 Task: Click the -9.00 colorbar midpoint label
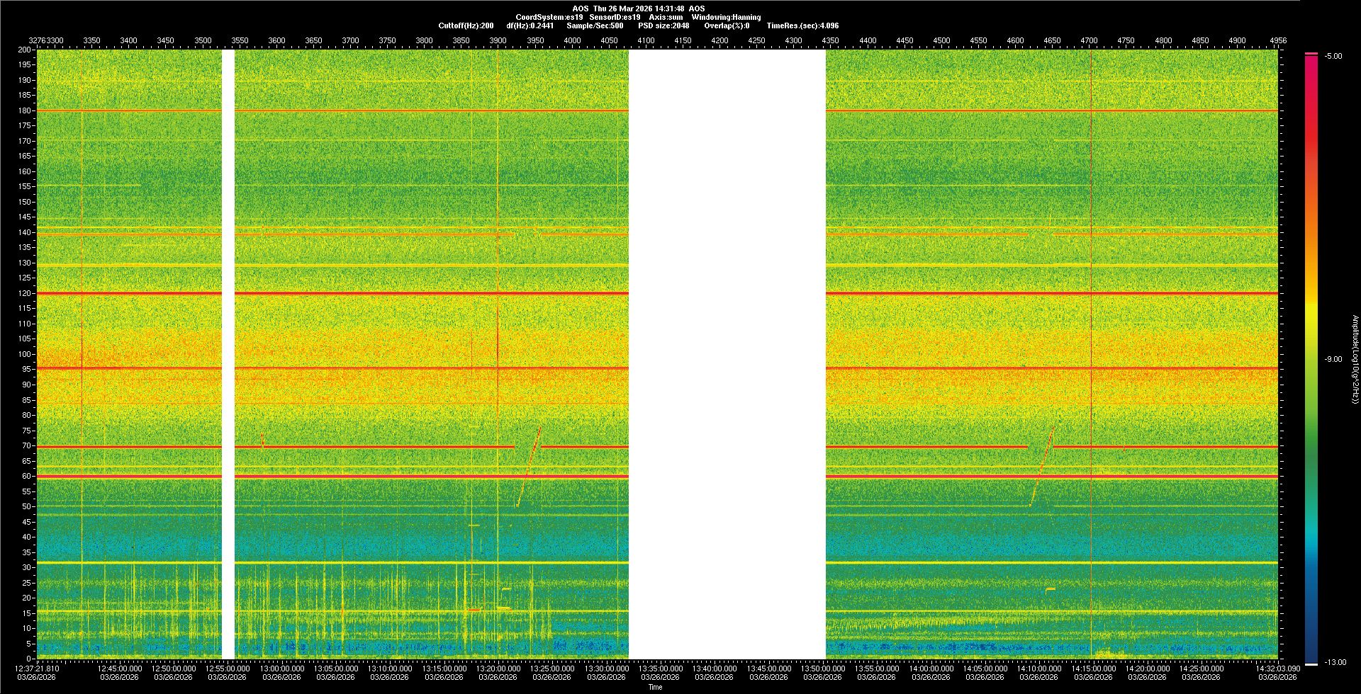click(1333, 359)
